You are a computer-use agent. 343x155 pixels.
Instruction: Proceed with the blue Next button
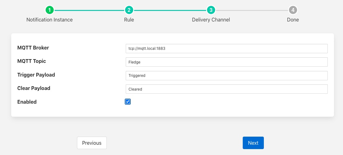(x=253, y=143)
